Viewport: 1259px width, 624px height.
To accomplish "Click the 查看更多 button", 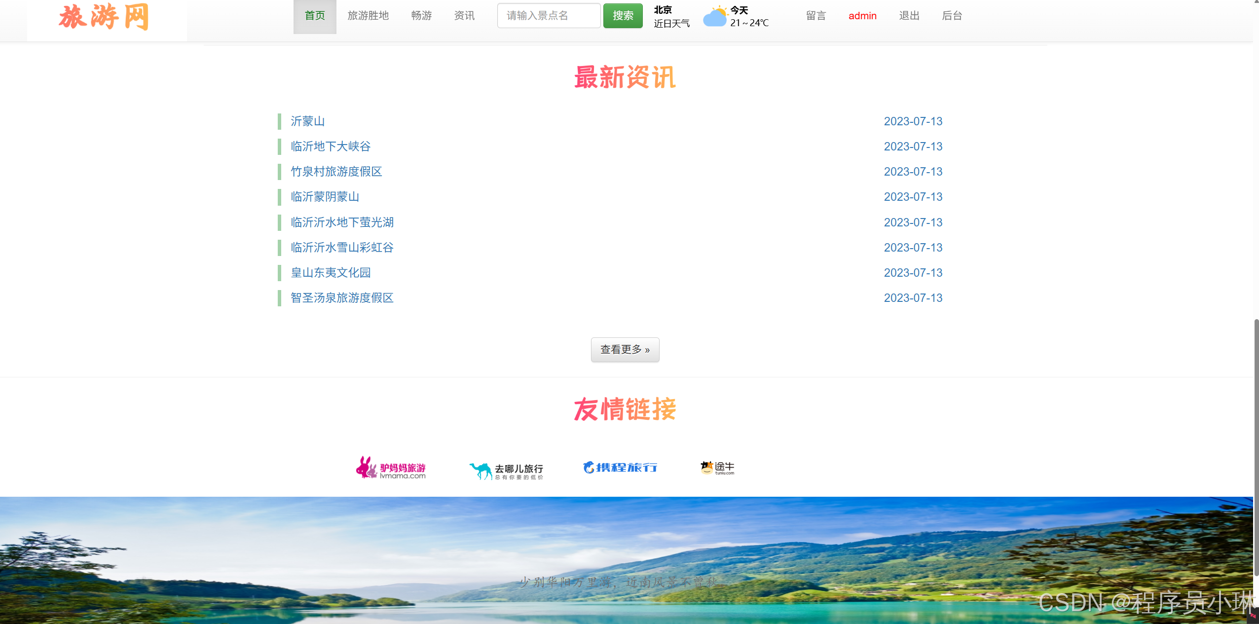I will tap(625, 350).
